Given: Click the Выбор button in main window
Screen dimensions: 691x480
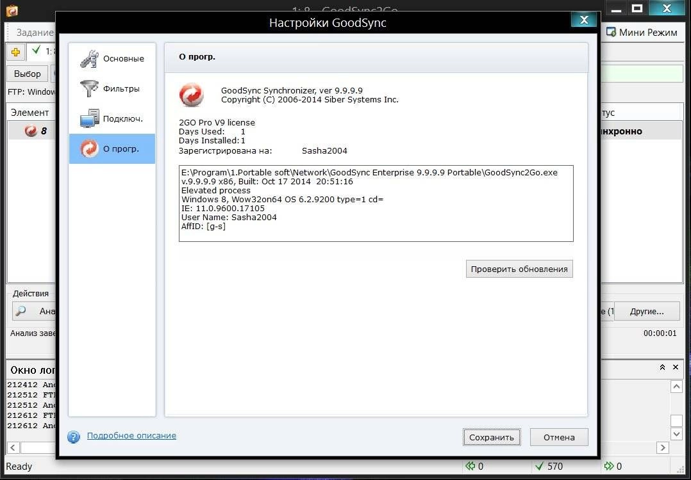Looking at the screenshot, I should (x=28, y=74).
